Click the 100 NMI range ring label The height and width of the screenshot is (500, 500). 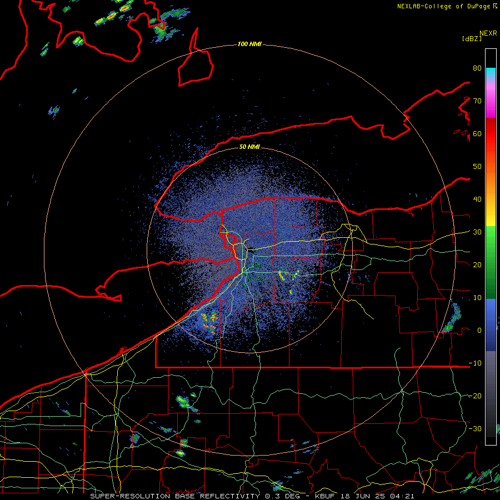coord(249,44)
